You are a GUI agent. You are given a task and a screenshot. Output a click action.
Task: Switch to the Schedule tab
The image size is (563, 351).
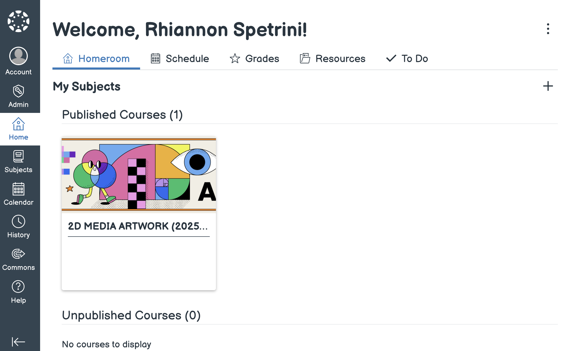(x=180, y=59)
